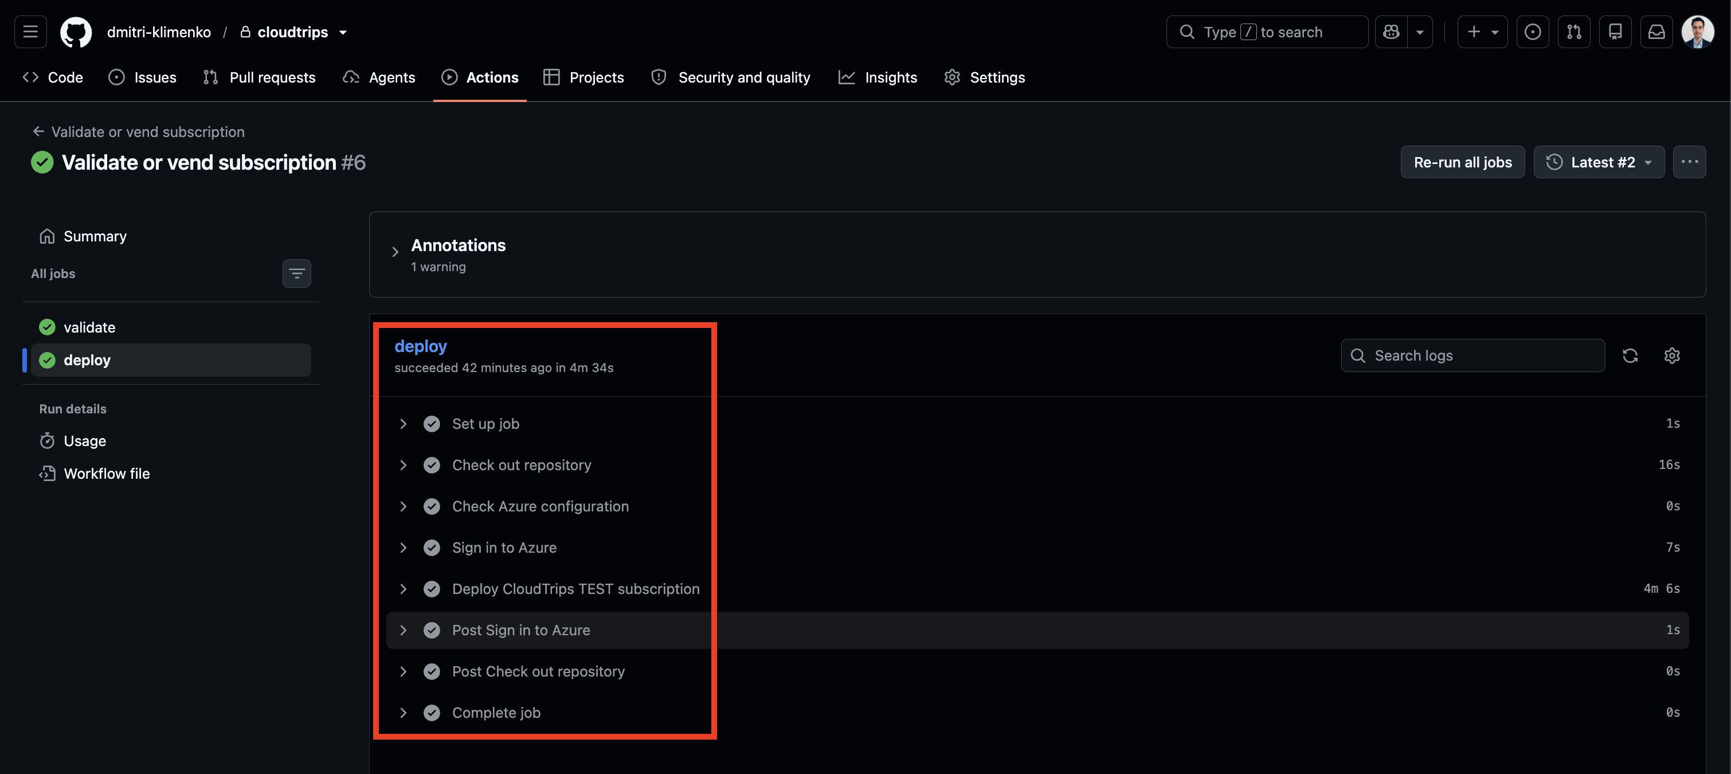Click the deploy job heading link

click(421, 346)
